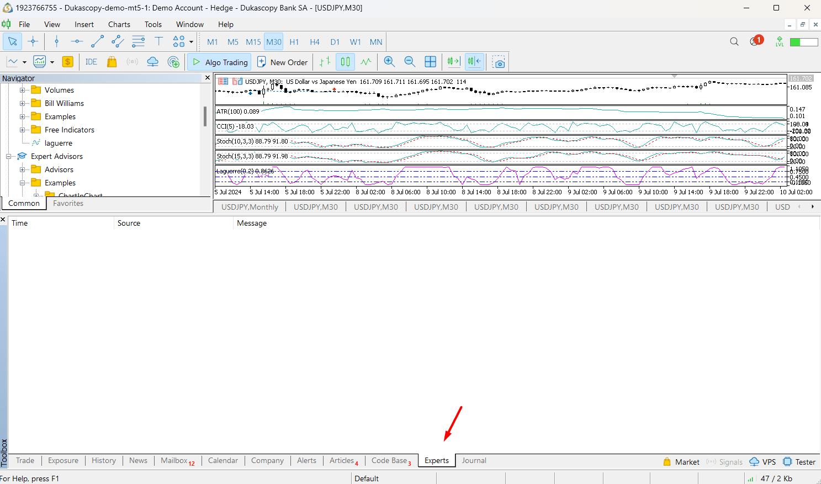Select the laguerre indicator in Navigator
The height and width of the screenshot is (484, 821).
pyautogui.click(x=58, y=143)
